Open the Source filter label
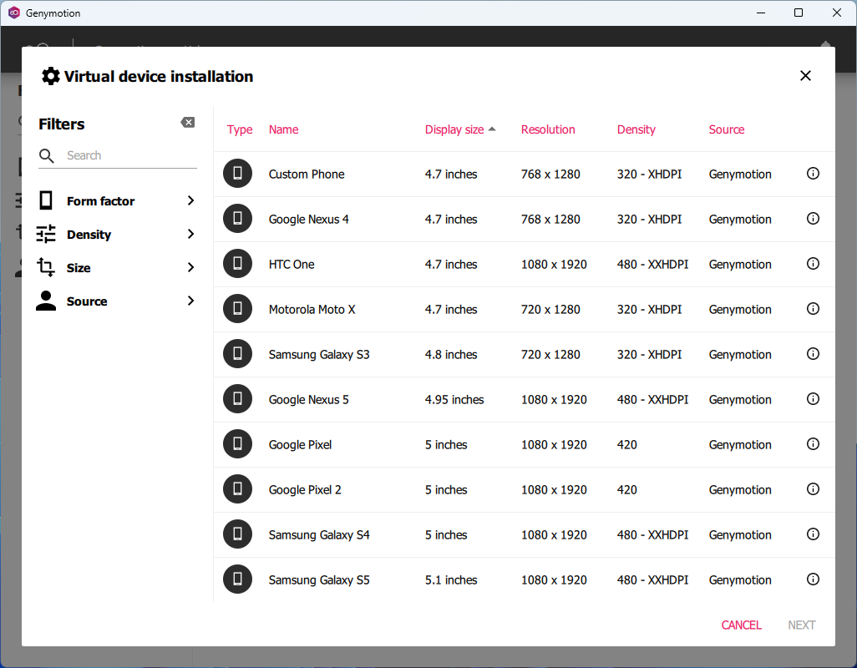The image size is (857, 668). [x=86, y=301]
